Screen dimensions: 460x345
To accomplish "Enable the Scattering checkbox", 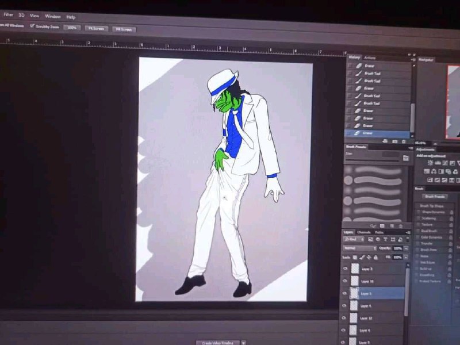I will pos(419,218).
